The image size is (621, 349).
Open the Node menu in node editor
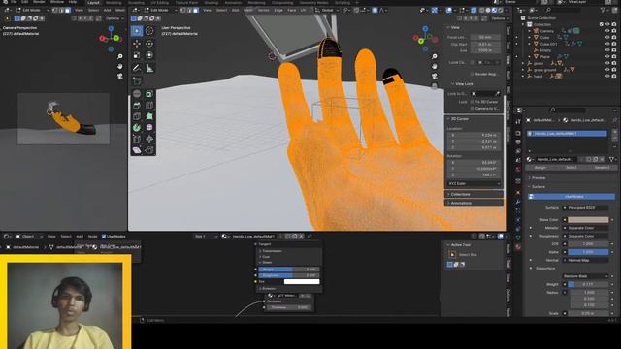coord(92,237)
